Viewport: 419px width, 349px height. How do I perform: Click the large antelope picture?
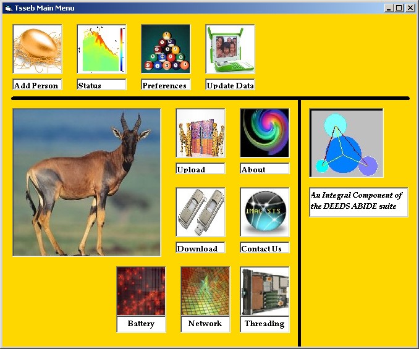87,182
